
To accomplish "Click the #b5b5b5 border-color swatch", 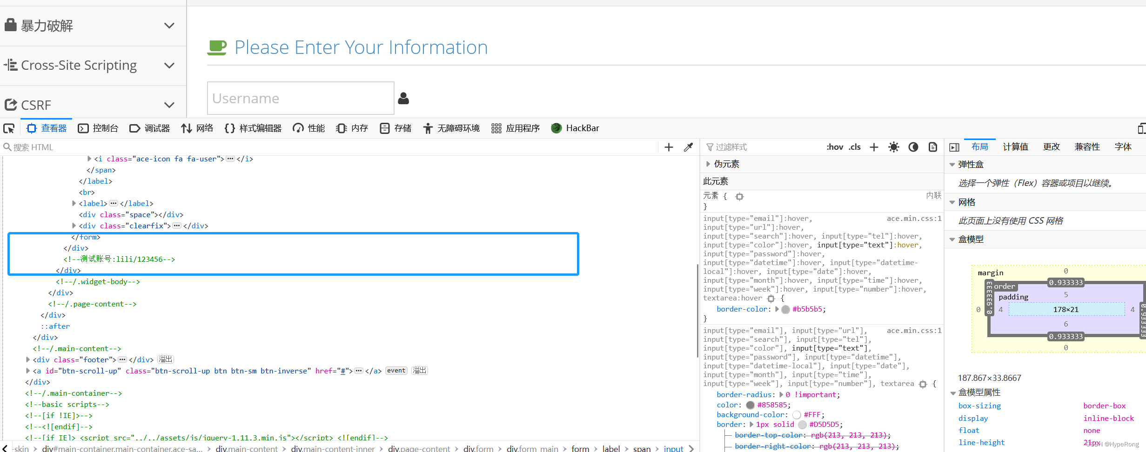I will pyautogui.click(x=785, y=309).
